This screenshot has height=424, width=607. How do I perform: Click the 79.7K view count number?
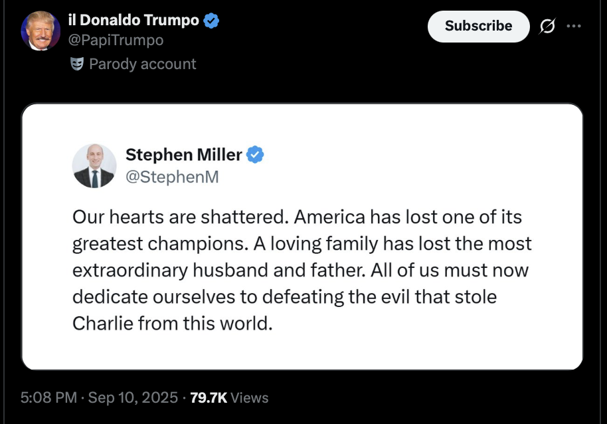tap(209, 397)
